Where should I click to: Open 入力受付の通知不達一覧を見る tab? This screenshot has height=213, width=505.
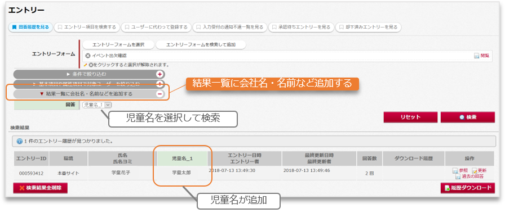click(x=230, y=28)
